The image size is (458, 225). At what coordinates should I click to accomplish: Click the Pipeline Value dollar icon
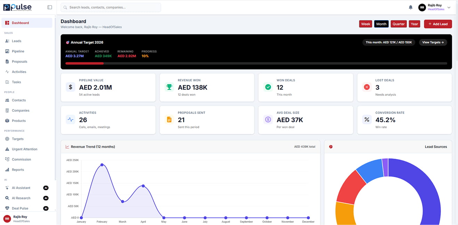[x=71, y=87]
